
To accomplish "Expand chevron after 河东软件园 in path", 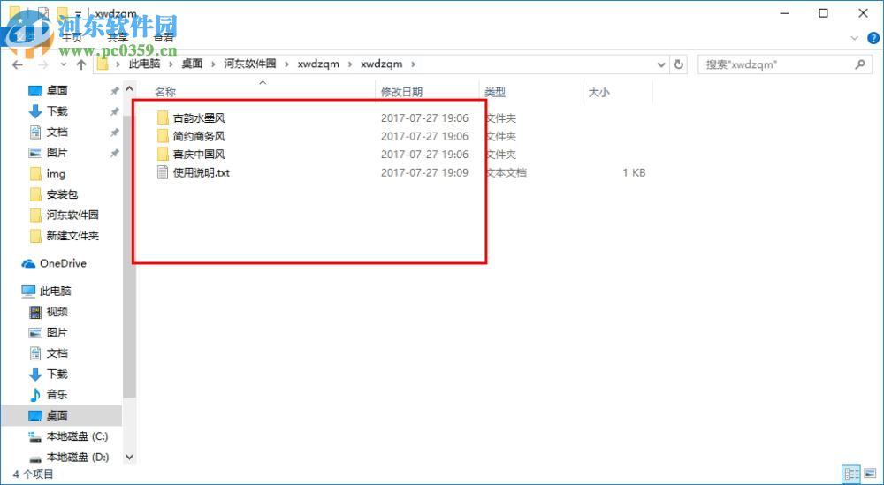I will click(287, 64).
